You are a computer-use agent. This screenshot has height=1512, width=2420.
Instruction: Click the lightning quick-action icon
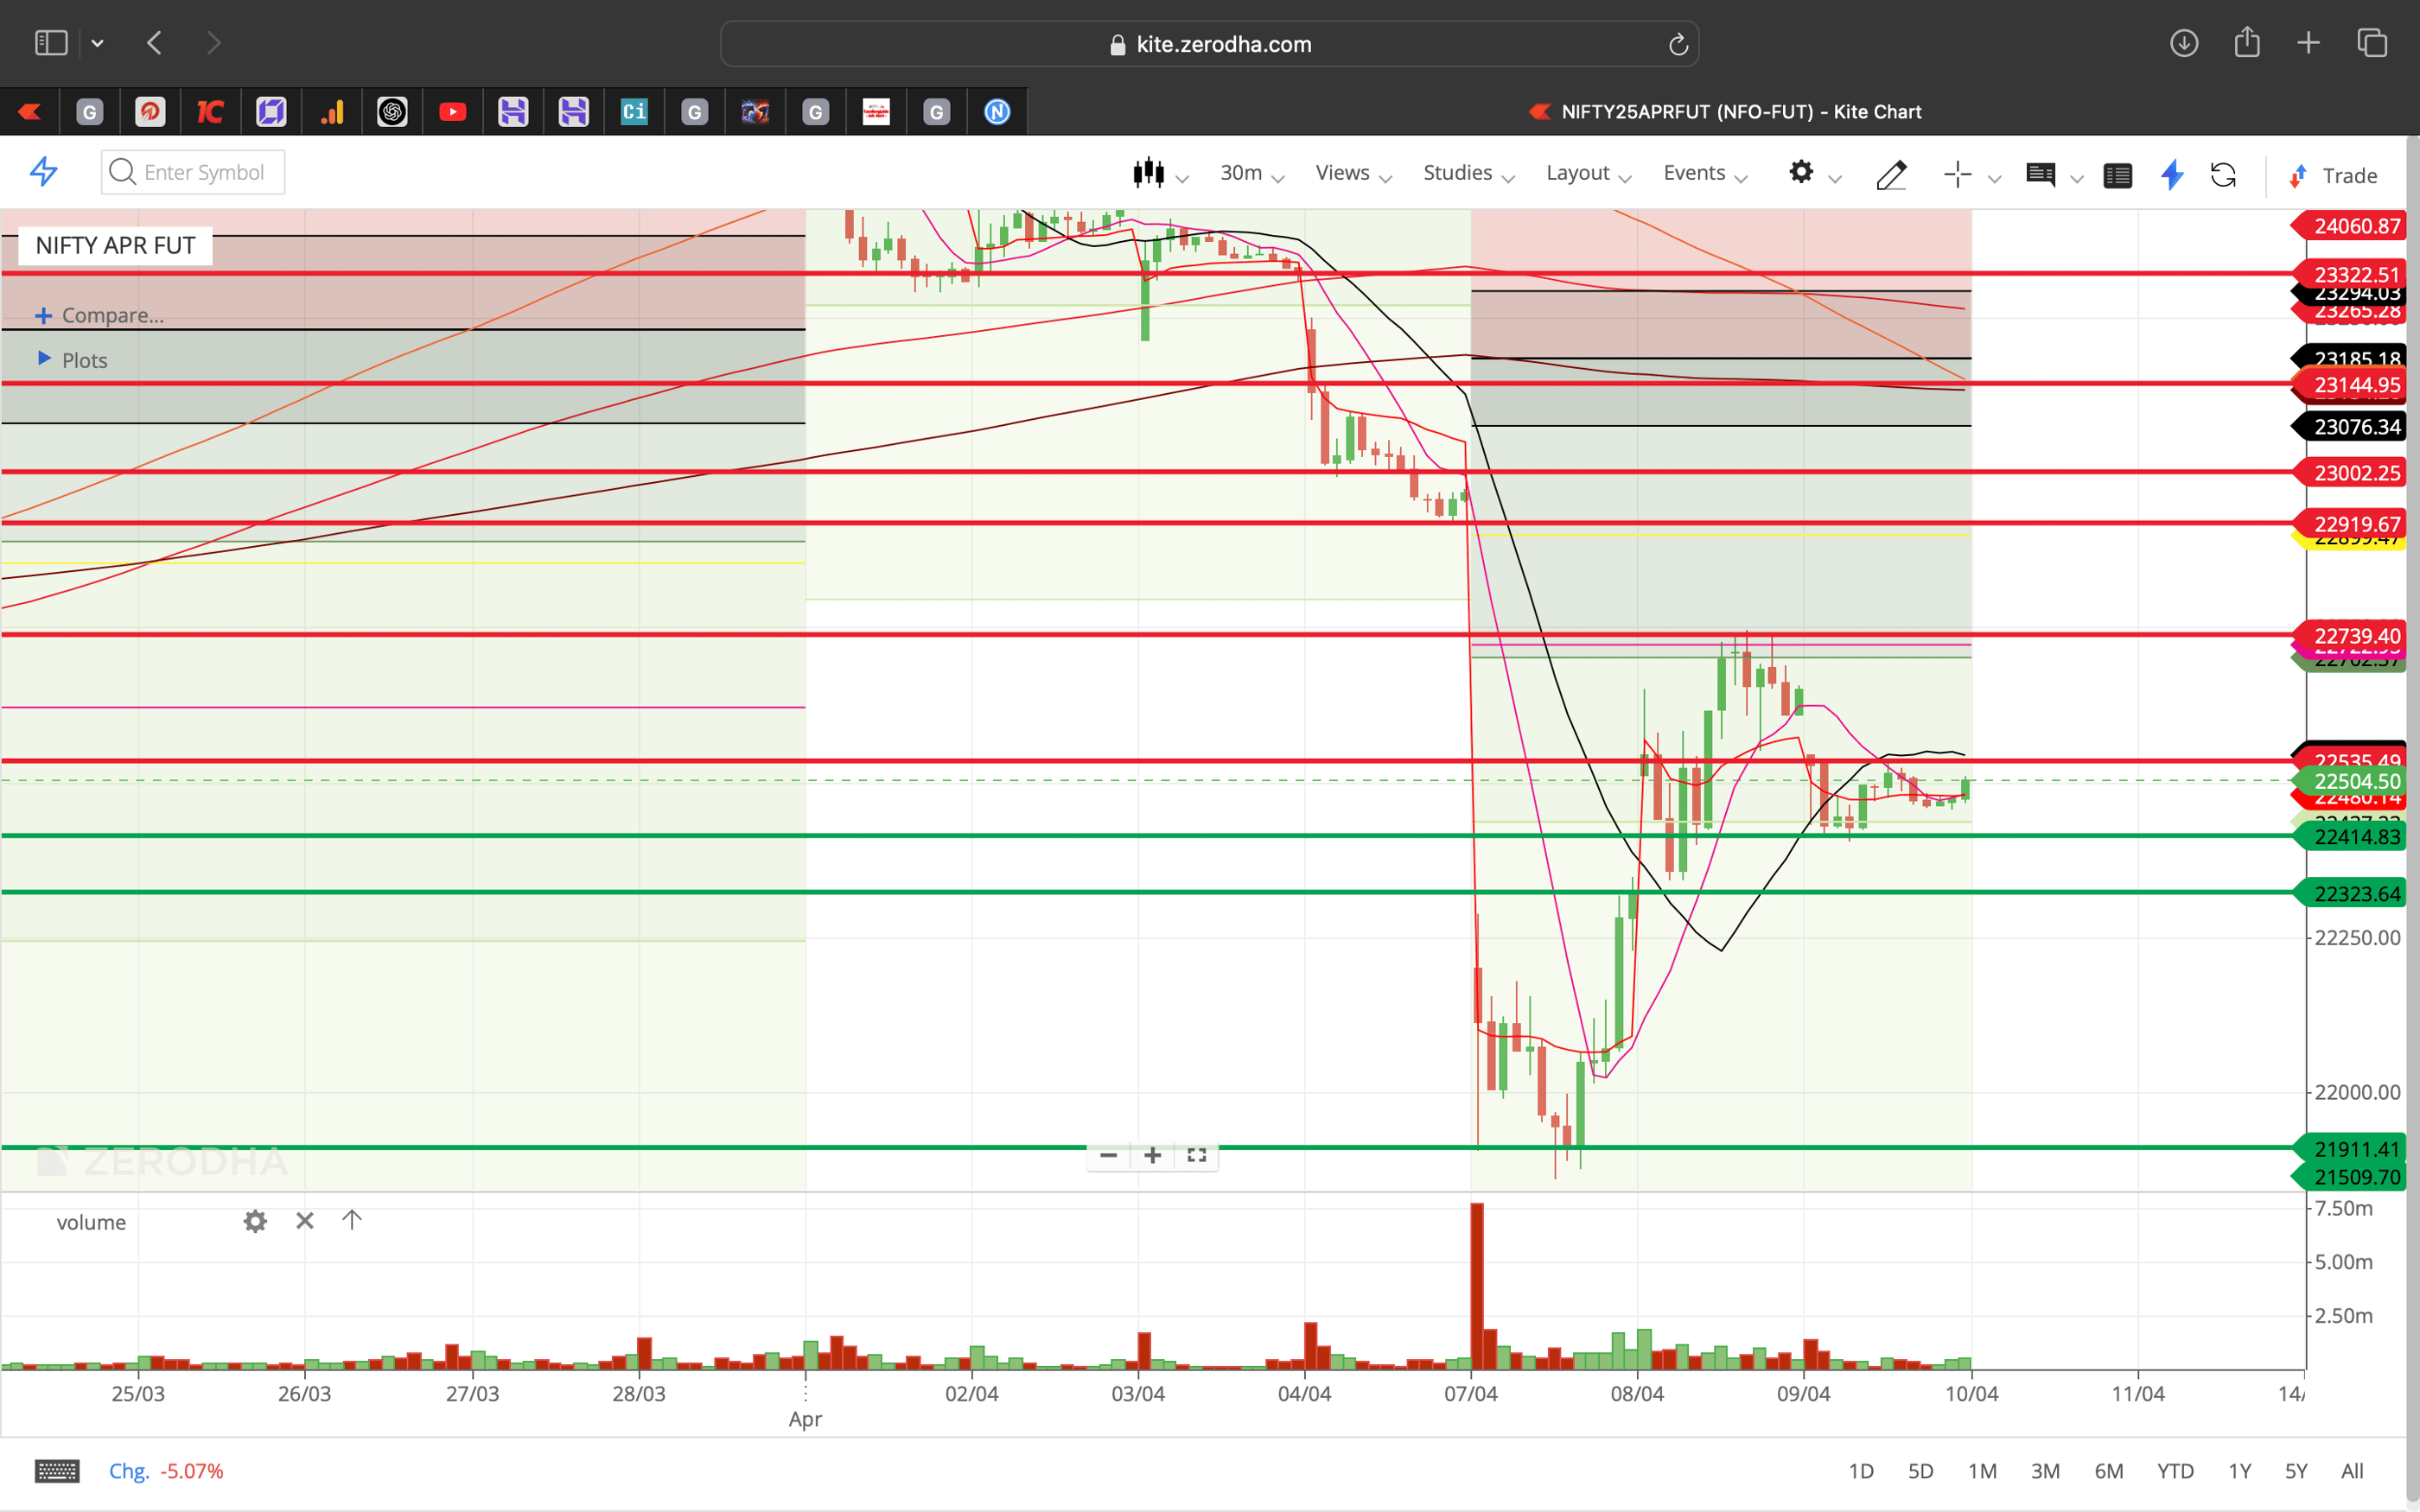click(2172, 175)
